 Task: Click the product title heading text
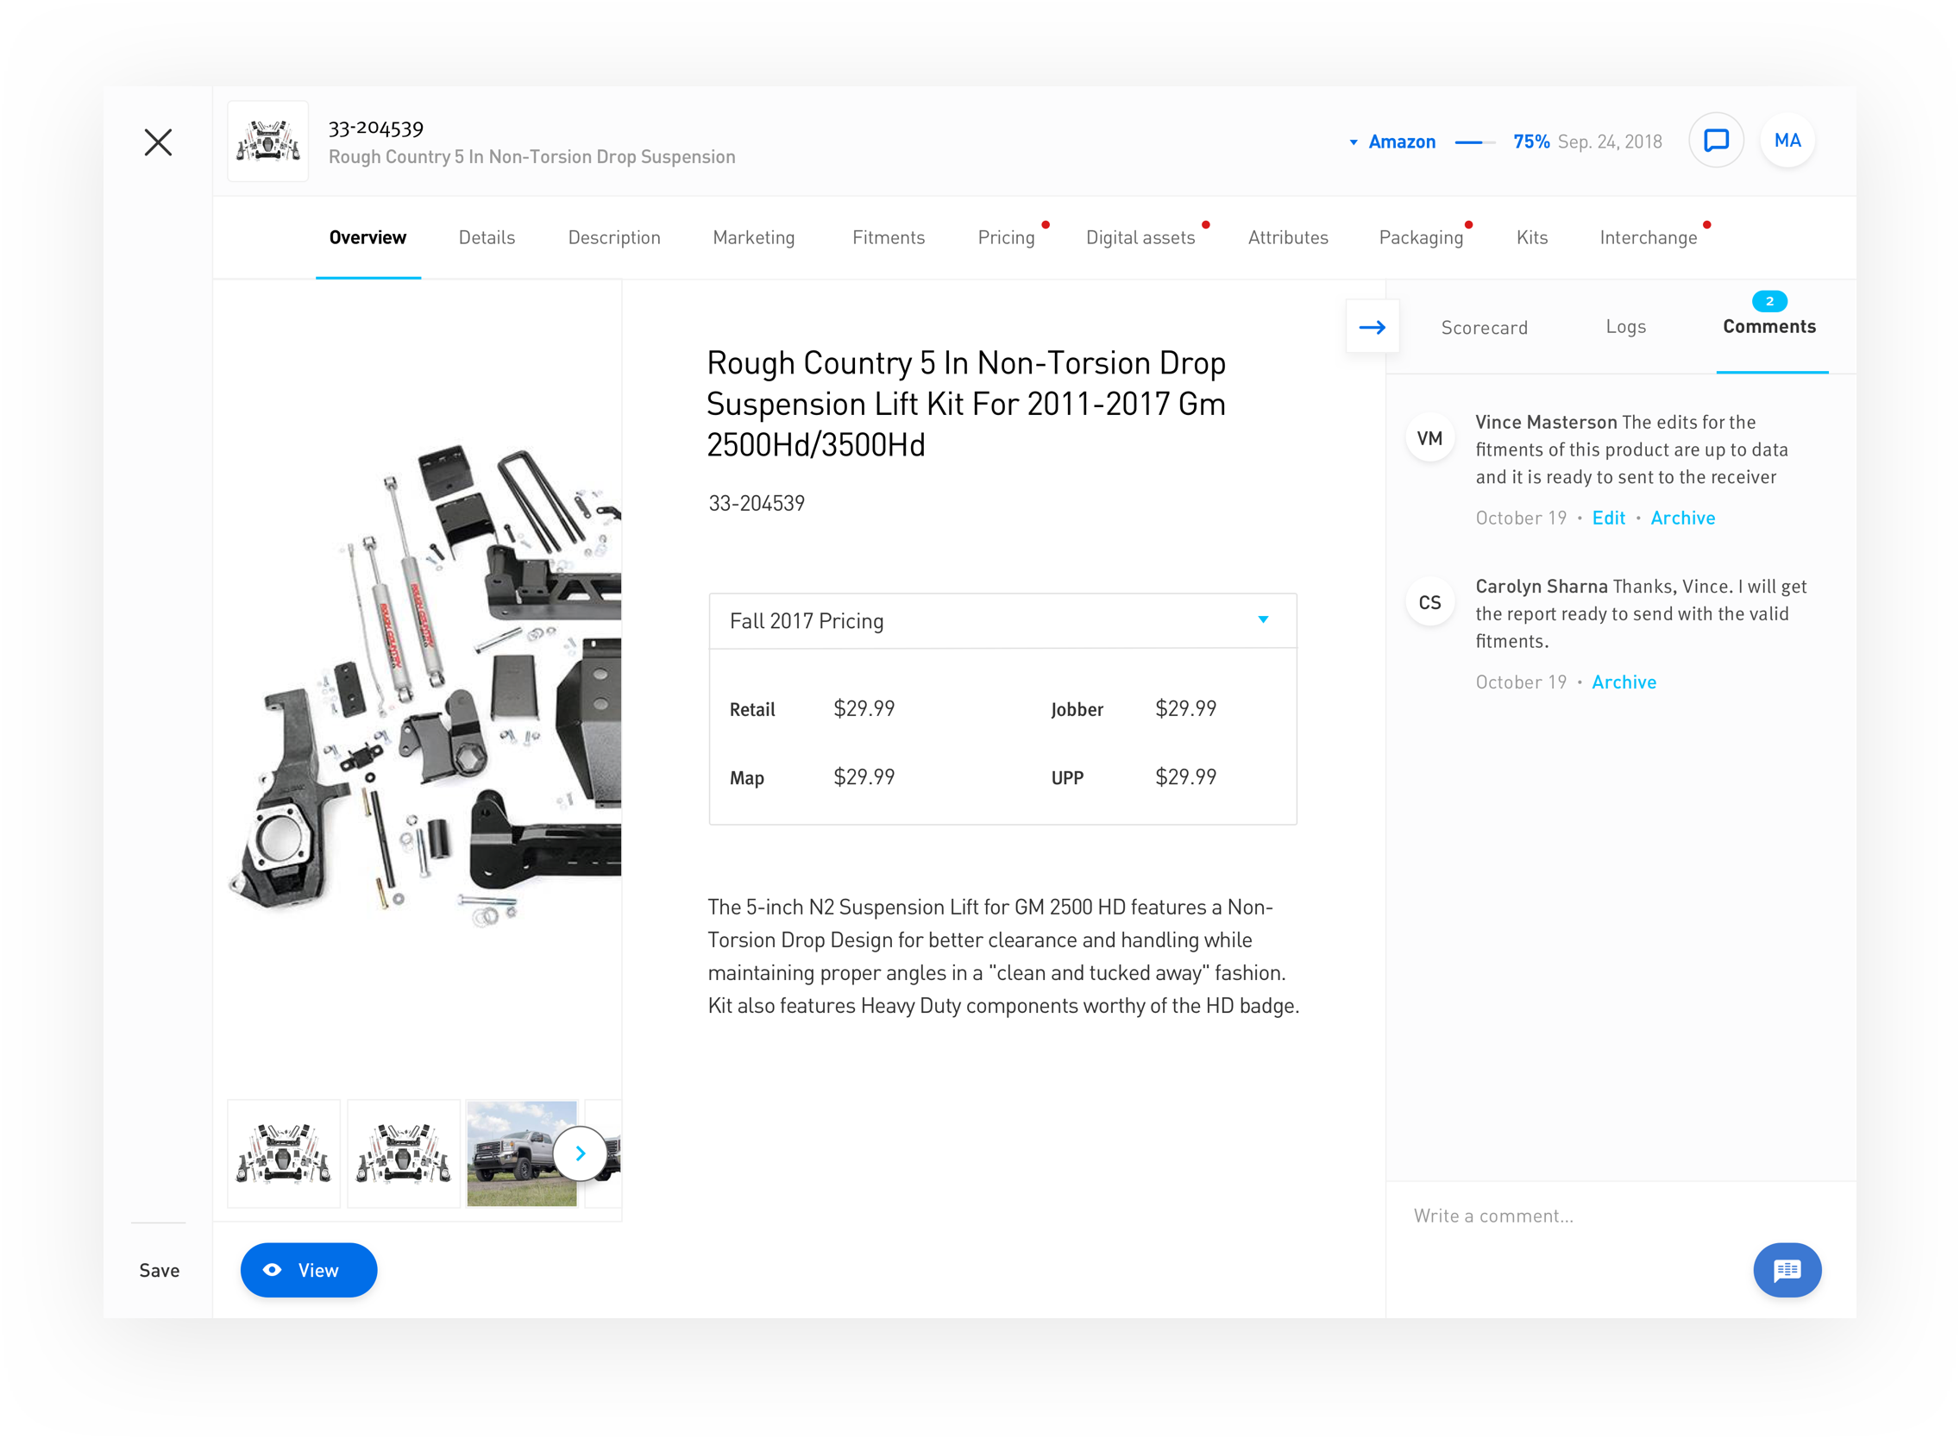[x=966, y=403]
